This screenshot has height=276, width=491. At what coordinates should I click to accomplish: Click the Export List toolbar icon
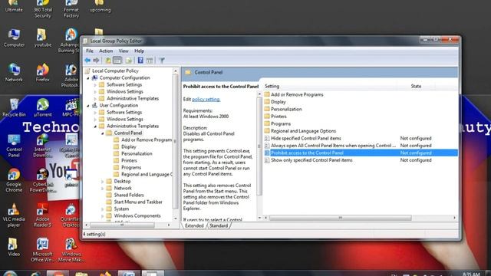[128, 61]
